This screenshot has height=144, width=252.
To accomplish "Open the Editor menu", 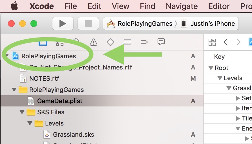I will pyautogui.click(x=219, y=6).
